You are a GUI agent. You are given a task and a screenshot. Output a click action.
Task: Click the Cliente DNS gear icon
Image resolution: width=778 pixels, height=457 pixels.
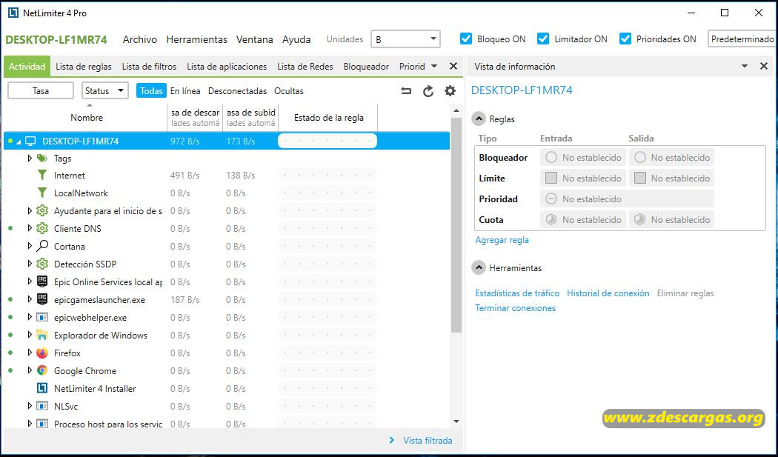(x=42, y=228)
